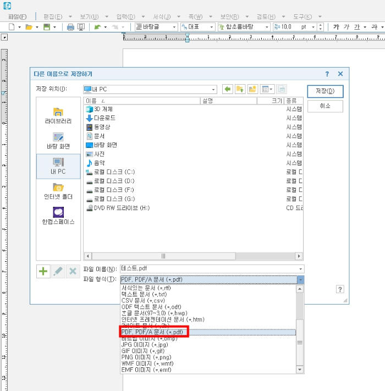
Task: Click the X delete-location button
Action: [73, 271]
